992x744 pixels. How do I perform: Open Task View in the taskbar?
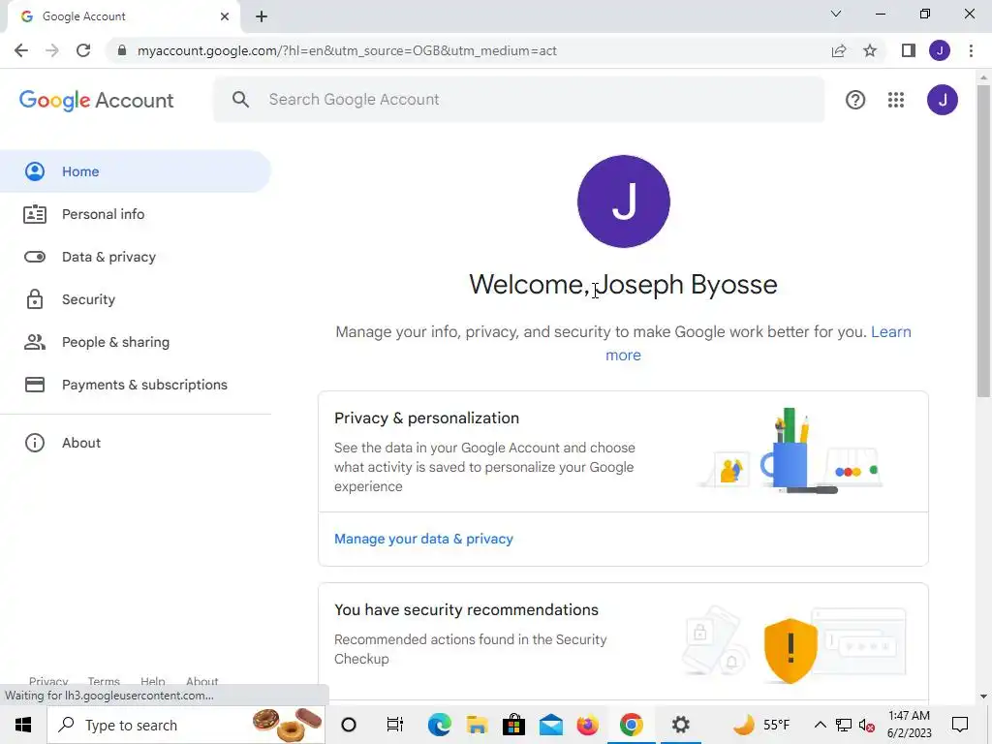coord(395,725)
